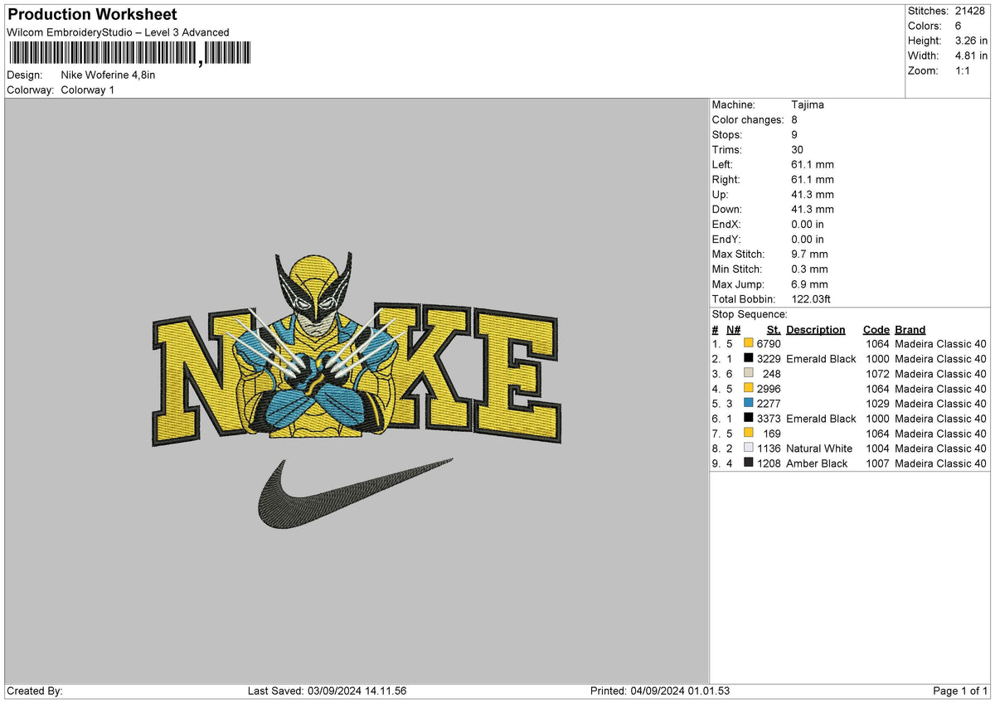Image resolution: width=995 pixels, height=703 pixels.
Task: Select the yellow swatch in stop 4 row
Action: pyautogui.click(x=749, y=388)
